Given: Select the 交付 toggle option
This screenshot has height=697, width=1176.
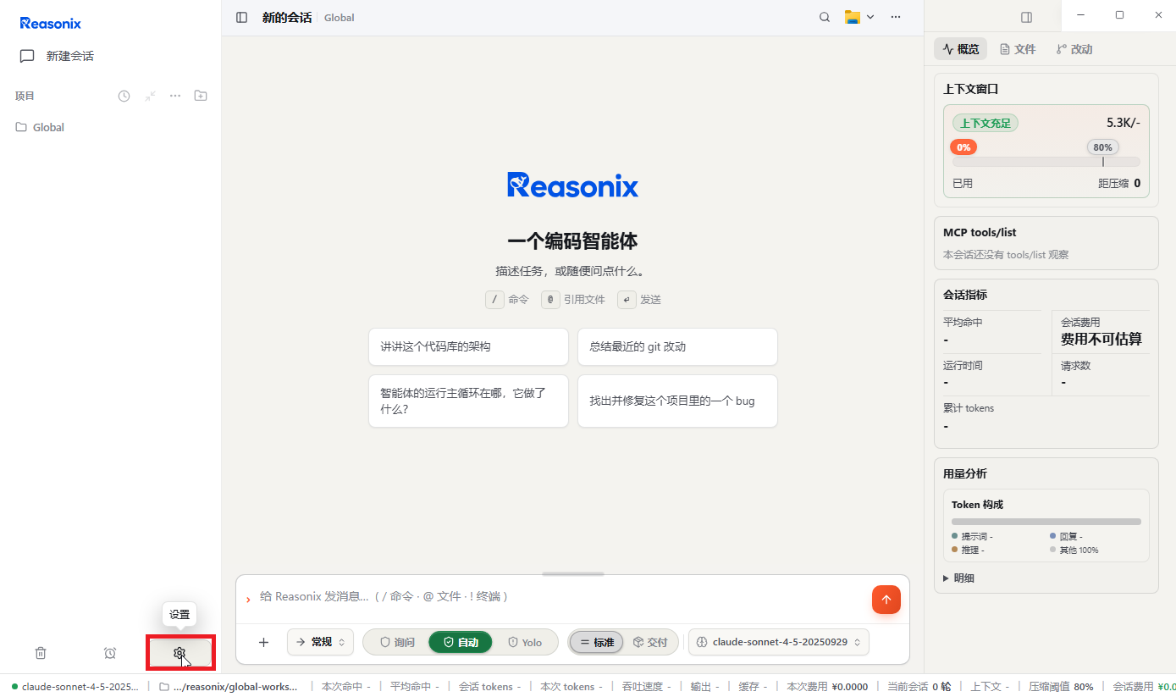Looking at the screenshot, I should tap(651, 642).
